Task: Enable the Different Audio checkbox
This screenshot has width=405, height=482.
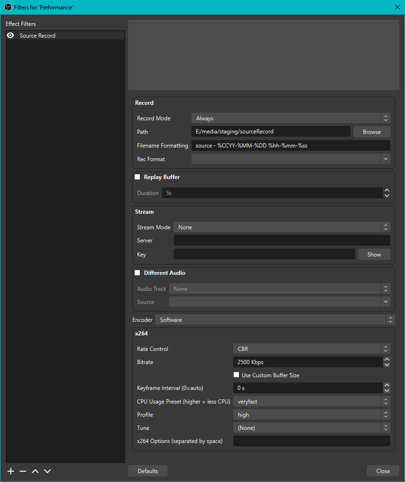Action: pyautogui.click(x=137, y=272)
